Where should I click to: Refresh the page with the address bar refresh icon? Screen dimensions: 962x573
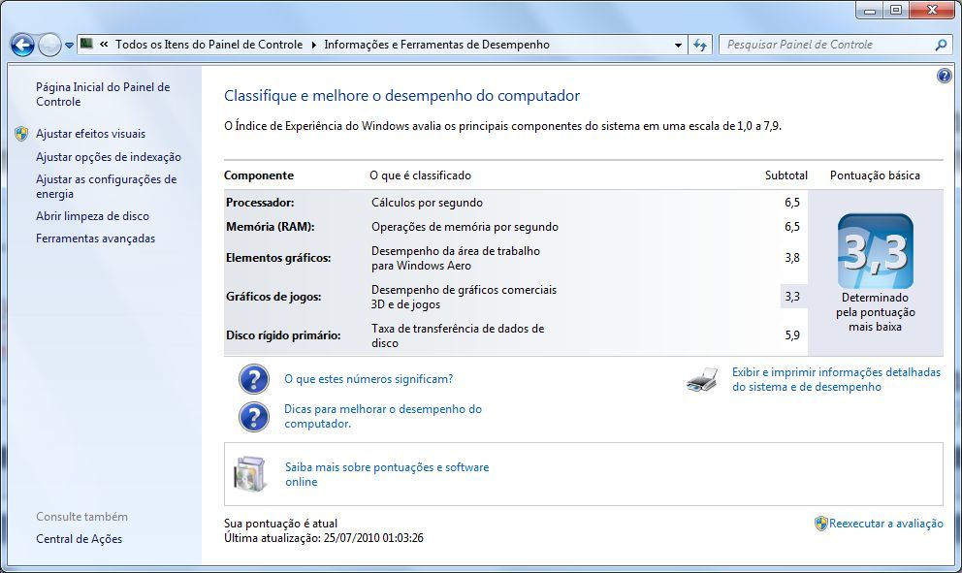pyautogui.click(x=700, y=45)
